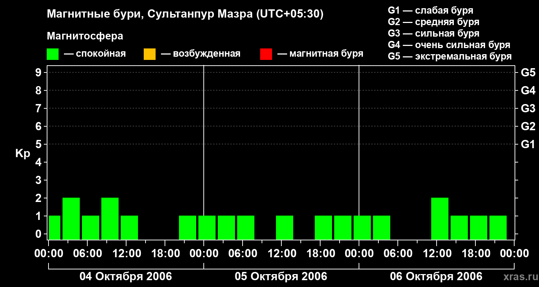This screenshot has width=539, height=287.
Task: Click the Kp 1 bar at 02:30–05:30, 06 Октября
Action: pos(382,227)
